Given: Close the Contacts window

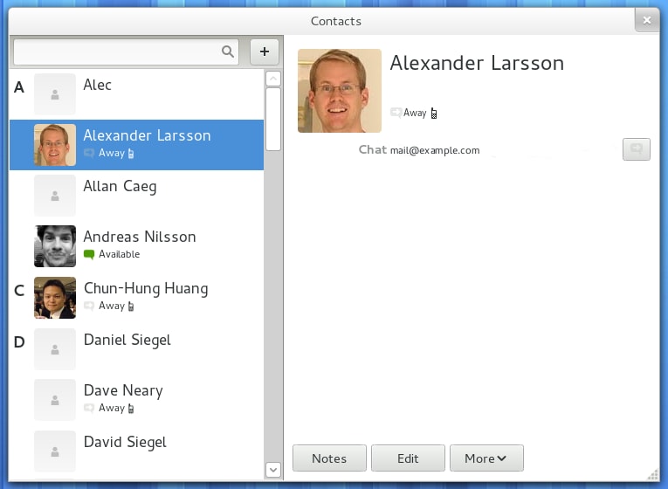Looking at the screenshot, I should 647,20.
